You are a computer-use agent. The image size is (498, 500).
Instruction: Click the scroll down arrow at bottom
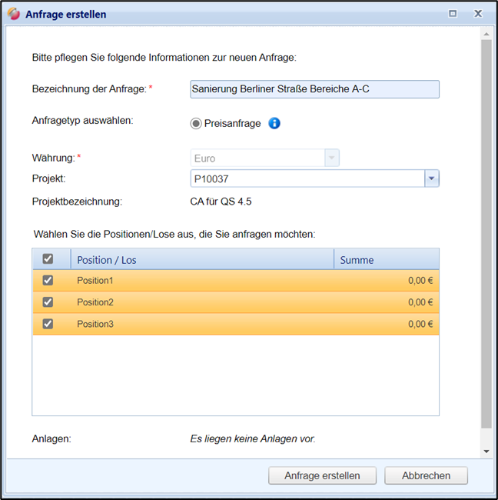tap(486, 452)
